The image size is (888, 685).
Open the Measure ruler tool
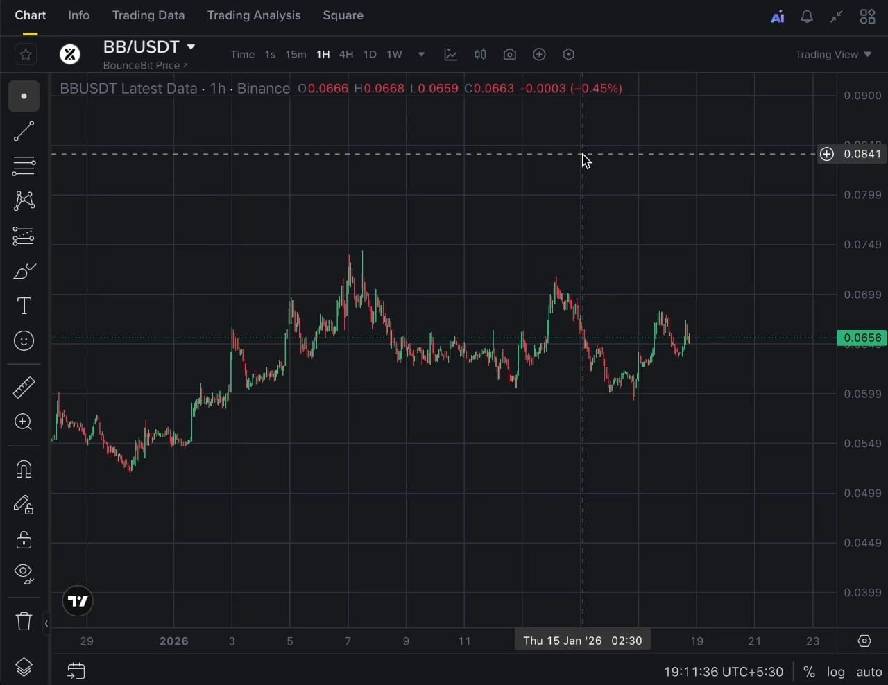click(x=24, y=387)
